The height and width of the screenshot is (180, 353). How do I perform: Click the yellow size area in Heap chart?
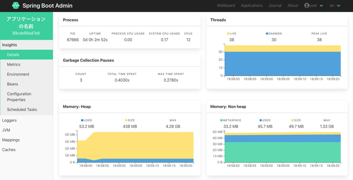(135, 145)
